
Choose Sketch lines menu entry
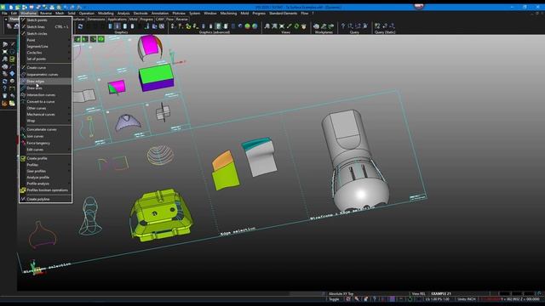[45, 26]
